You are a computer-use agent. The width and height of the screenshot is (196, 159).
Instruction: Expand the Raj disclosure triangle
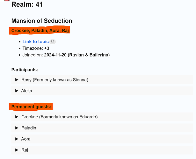(x=17, y=150)
